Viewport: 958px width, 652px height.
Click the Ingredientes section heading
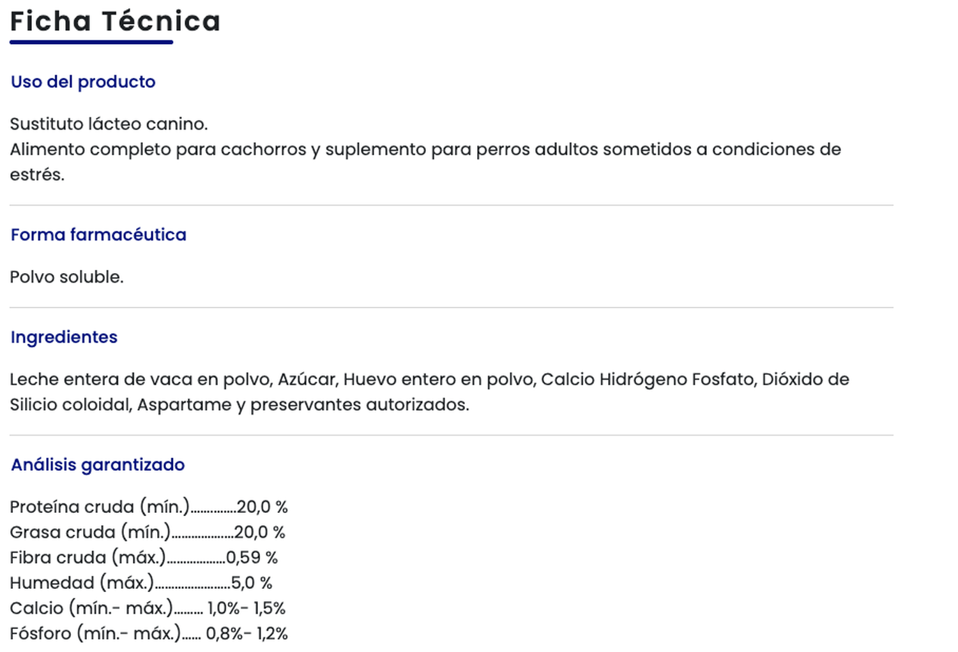click(64, 337)
